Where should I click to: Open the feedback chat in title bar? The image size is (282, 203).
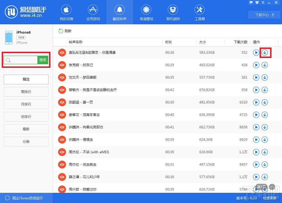[x=251, y=2]
